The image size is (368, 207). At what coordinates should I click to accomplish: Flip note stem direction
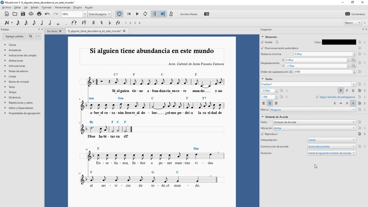tap(118, 23)
